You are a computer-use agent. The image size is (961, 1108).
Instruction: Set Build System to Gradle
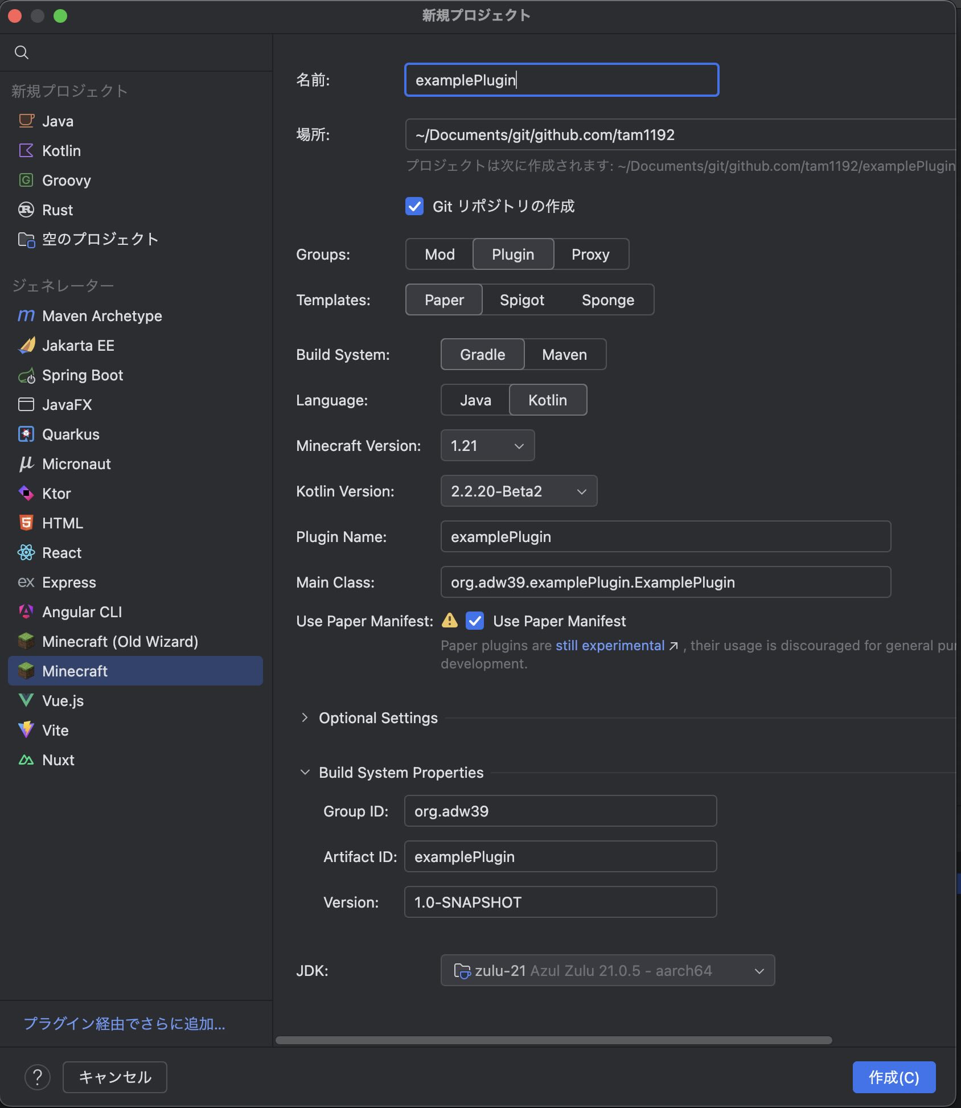point(482,354)
